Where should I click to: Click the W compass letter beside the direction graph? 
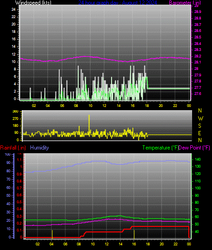pyautogui.click(x=200, y=119)
